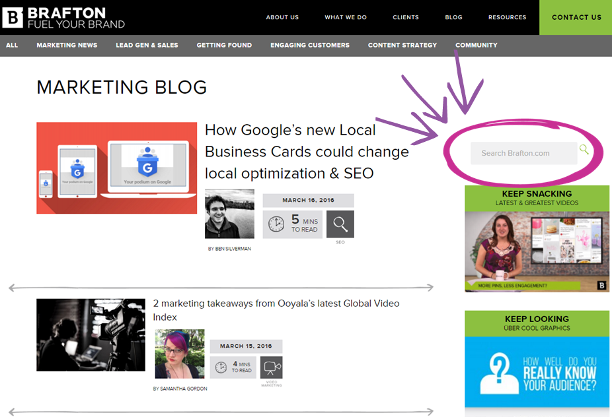Image resolution: width=612 pixels, height=417 pixels.
Task: Click the SEO magnifier category icon
Action: coord(340,224)
